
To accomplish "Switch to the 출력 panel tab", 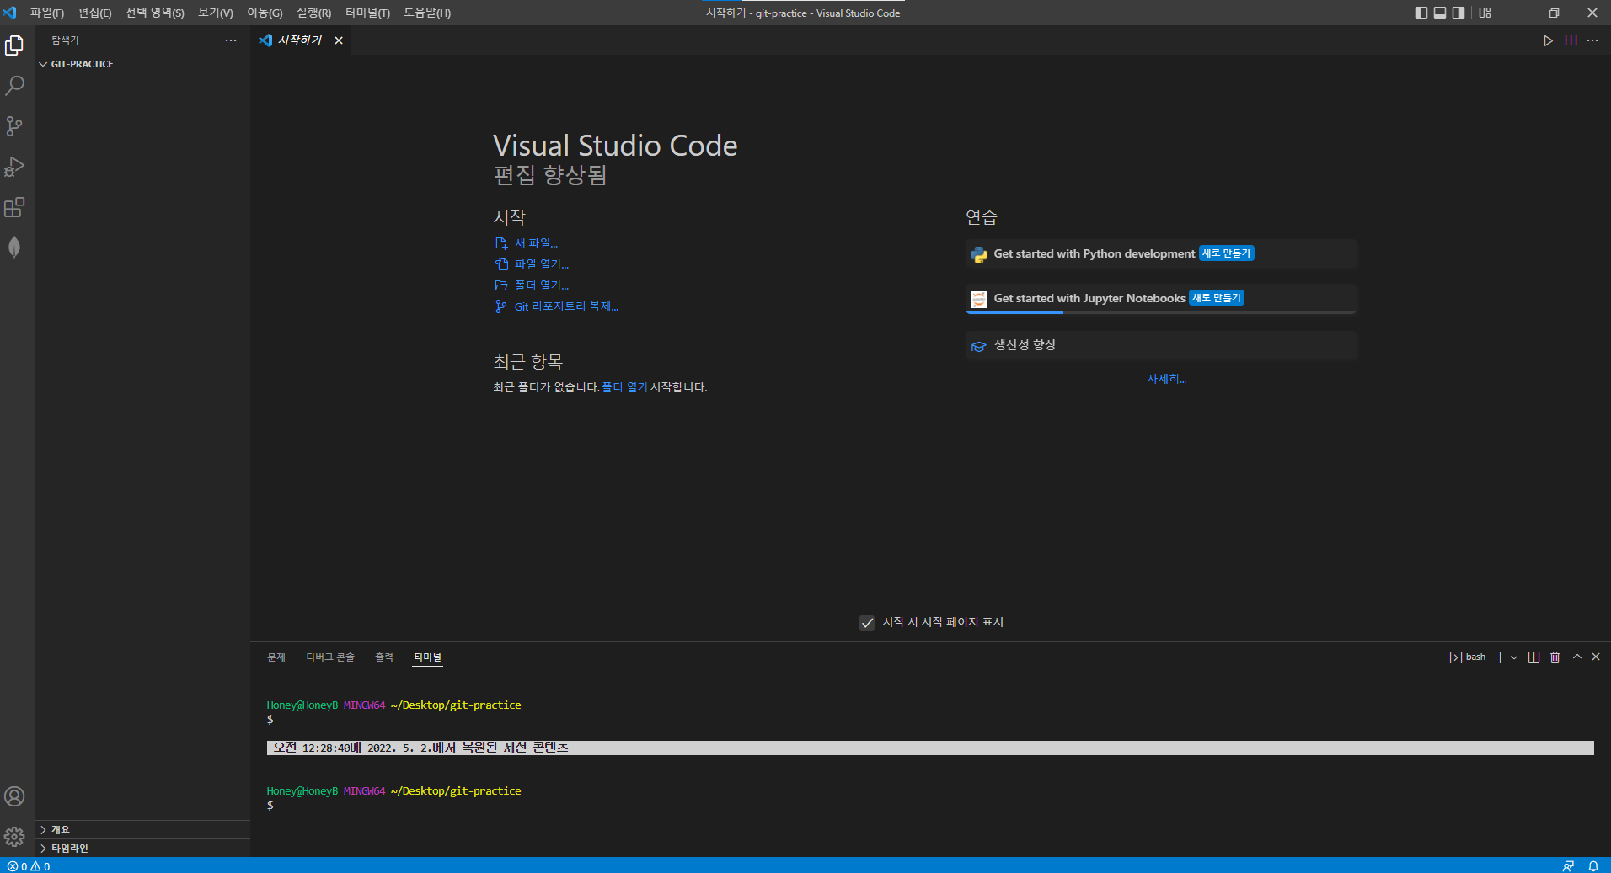I will [384, 657].
